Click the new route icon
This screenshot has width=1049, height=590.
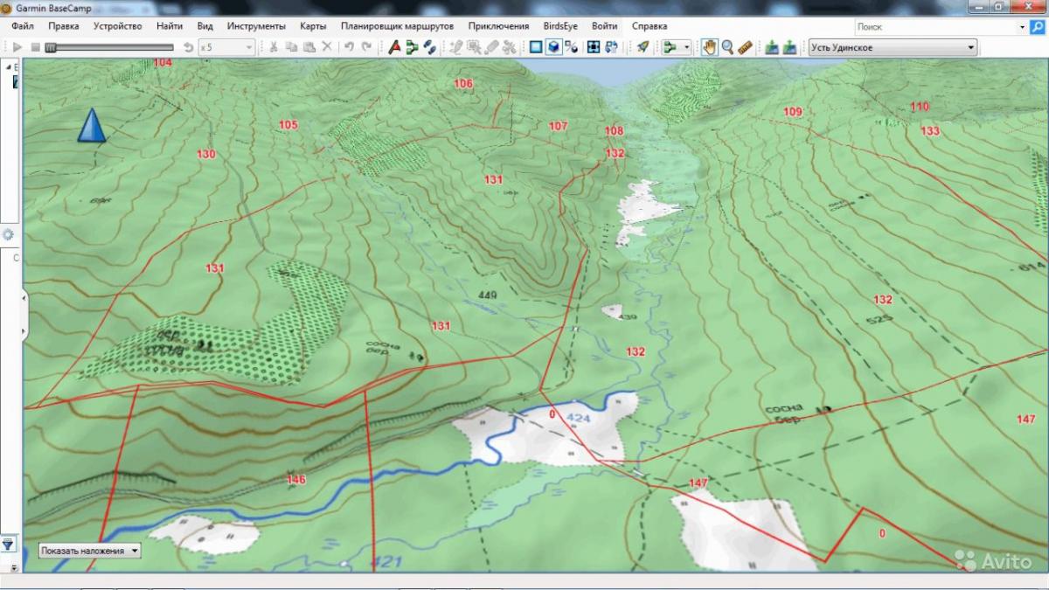(x=412, y=47)
